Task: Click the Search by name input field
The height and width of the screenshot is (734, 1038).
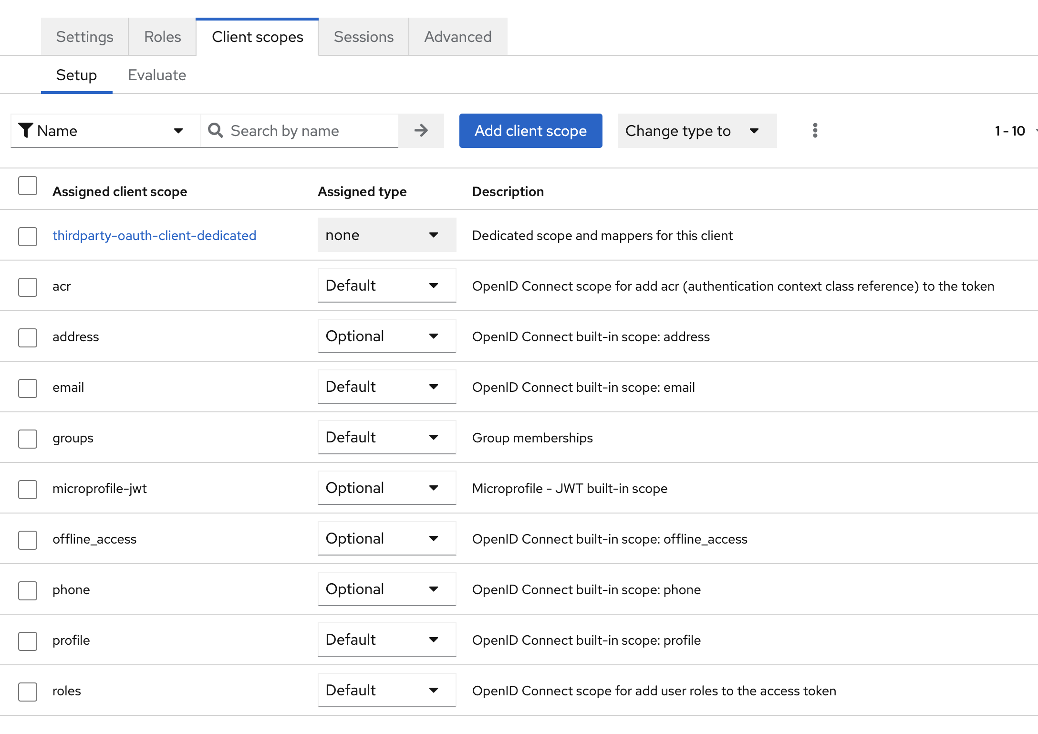Action: click(x=301, y=130)
